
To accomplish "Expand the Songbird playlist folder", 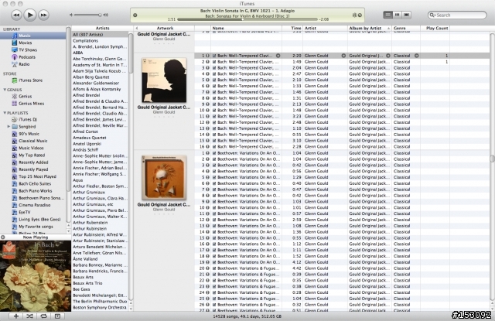I will 9,127.
